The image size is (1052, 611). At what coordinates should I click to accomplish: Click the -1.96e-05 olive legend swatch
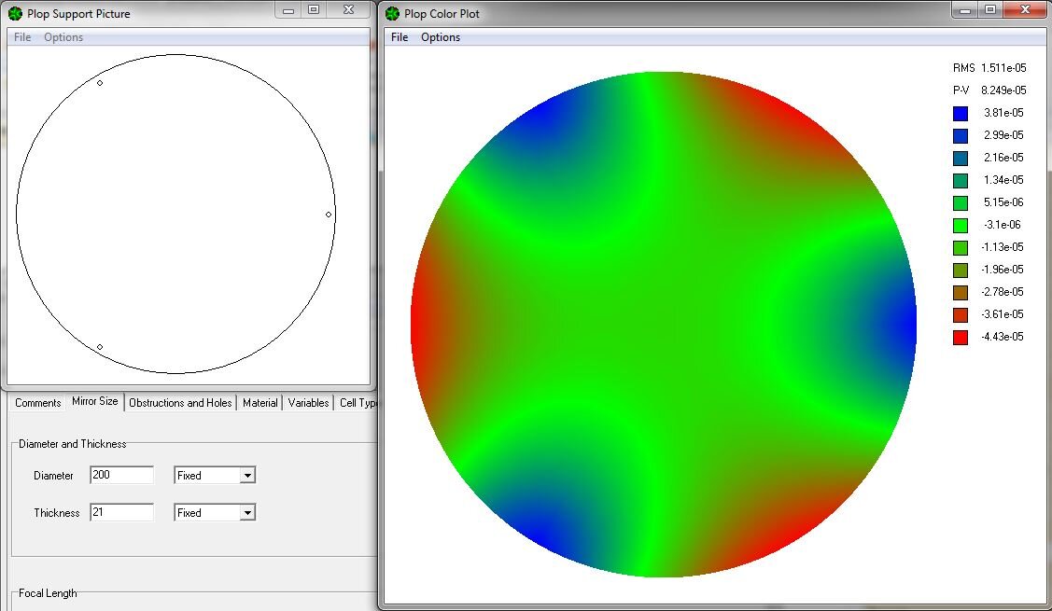click(961, 271)
